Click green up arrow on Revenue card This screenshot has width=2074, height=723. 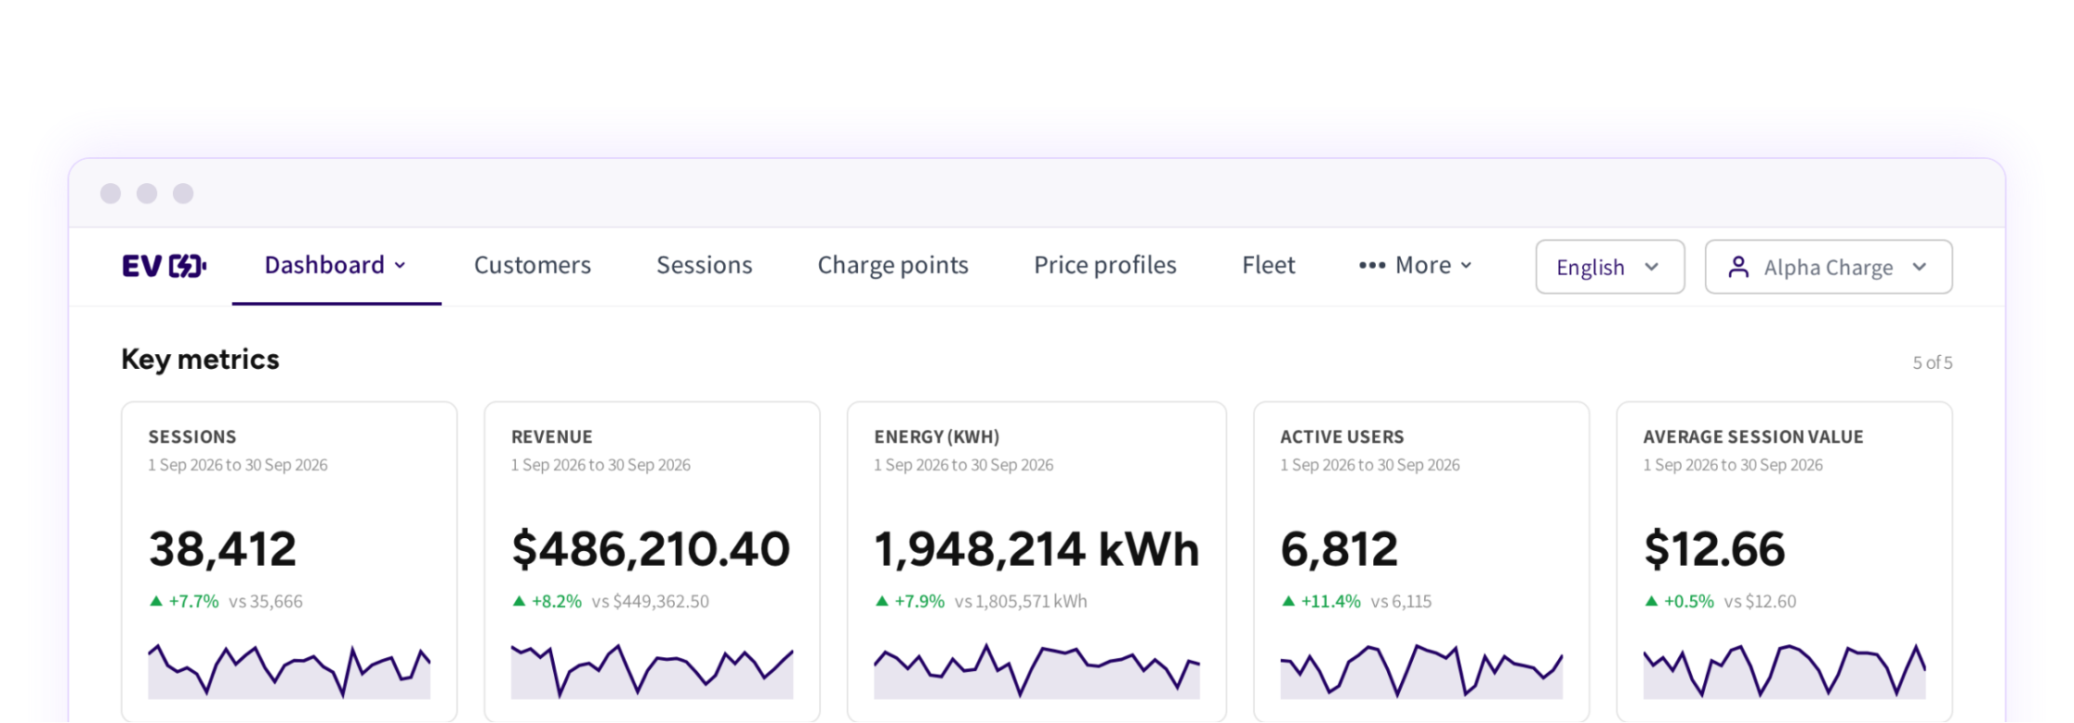(x=519, y=601)
